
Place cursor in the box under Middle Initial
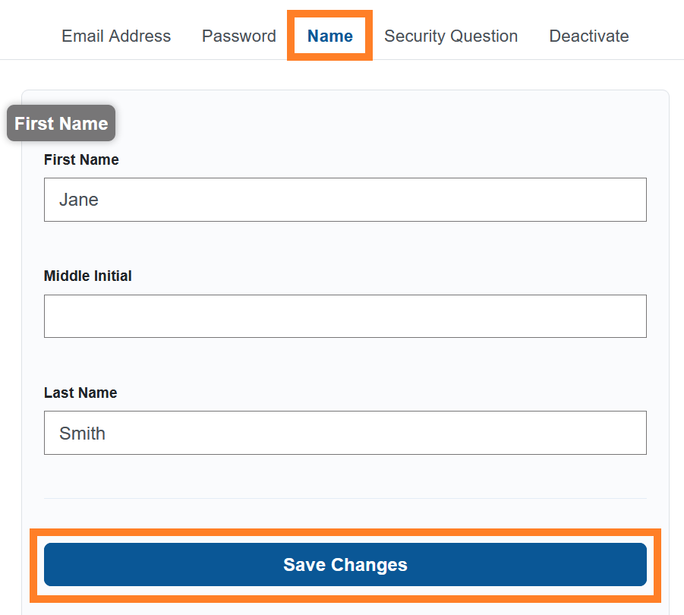pyautogui.click(x=345, y=316)
